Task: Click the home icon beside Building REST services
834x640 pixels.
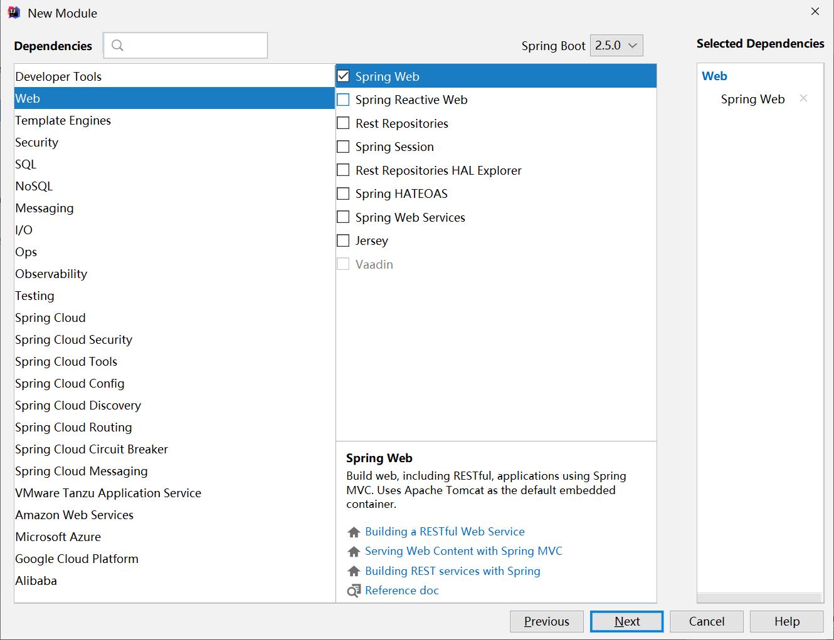Action: pyautogui.click(x=354, y=571)
